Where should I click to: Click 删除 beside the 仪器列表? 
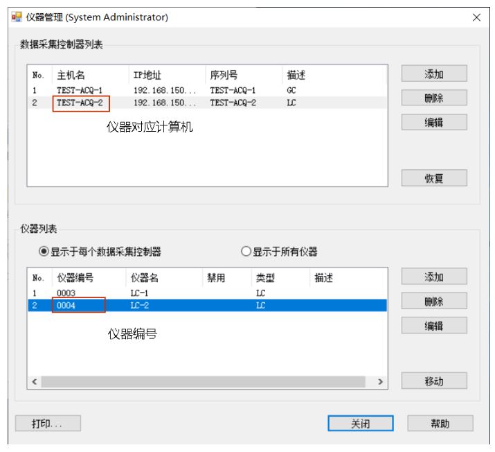tap(434, 302)
